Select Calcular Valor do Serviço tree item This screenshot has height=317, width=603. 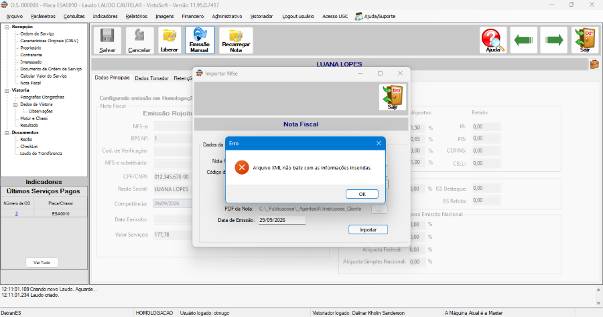tap(44, 76)
